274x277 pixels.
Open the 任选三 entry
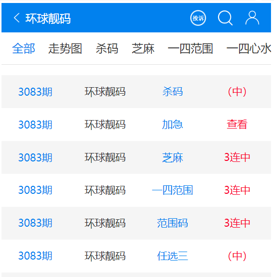[x=173, y=256]
